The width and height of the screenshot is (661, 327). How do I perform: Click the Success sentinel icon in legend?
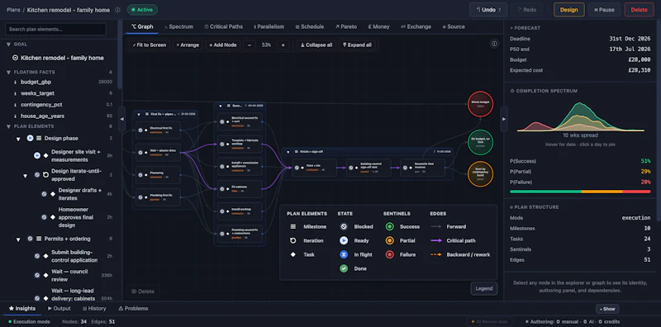tap(389, 226)
